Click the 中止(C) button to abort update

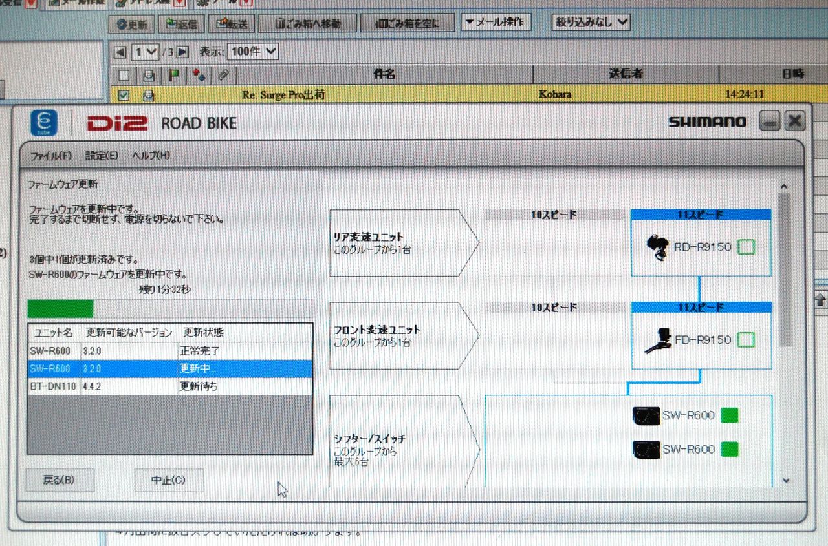tap(168, 480)
